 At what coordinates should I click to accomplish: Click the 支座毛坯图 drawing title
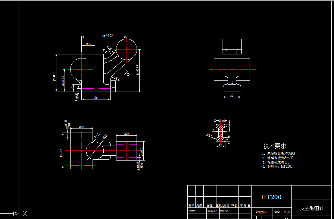[311, 208]
